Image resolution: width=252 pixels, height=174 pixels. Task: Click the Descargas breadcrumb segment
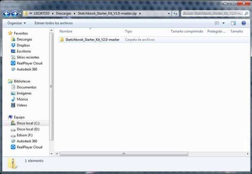click(63, 13)
